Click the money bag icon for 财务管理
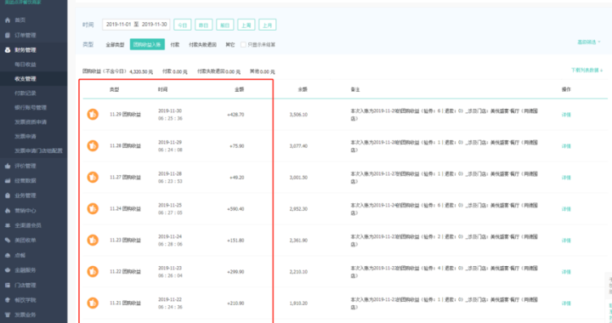 pos(8,50)
